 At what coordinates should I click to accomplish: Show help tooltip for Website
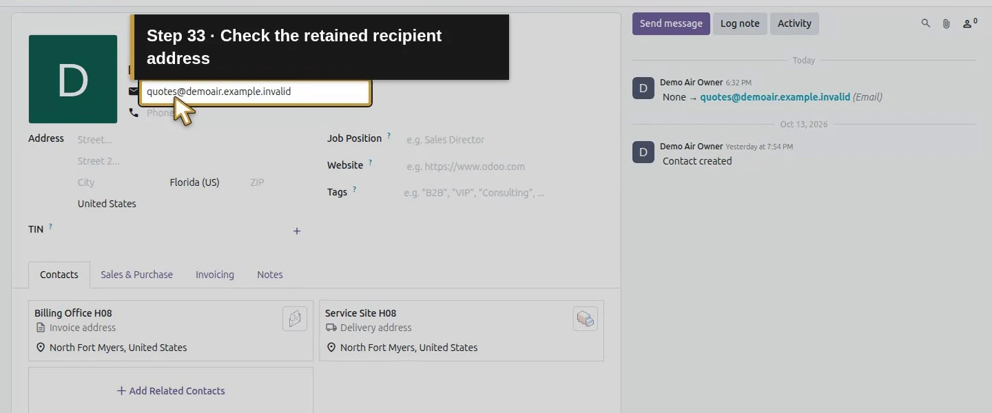[x=370, y=162]
